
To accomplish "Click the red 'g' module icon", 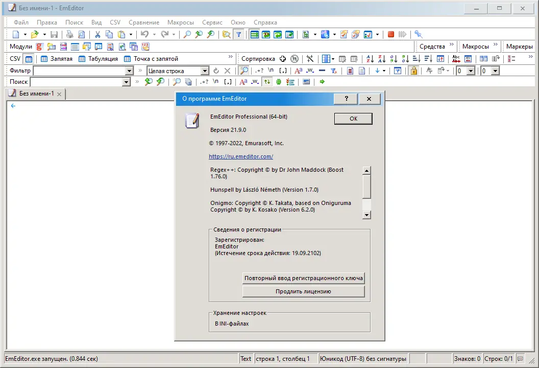I will click(39, 47).
